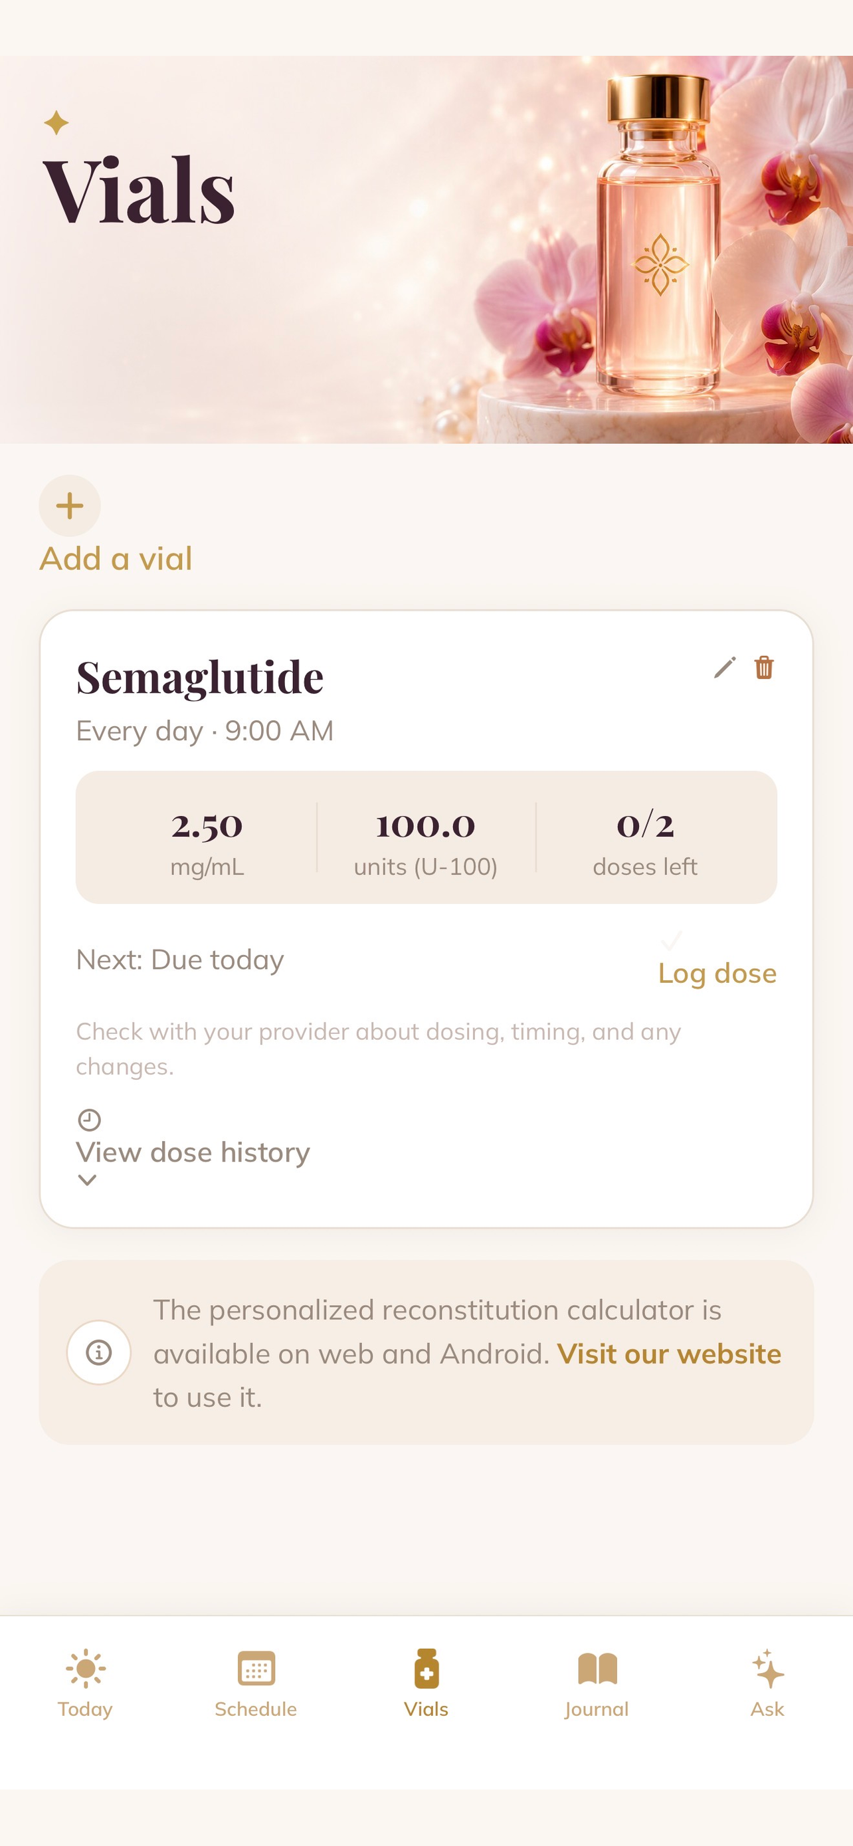Click Log dose

717,973
